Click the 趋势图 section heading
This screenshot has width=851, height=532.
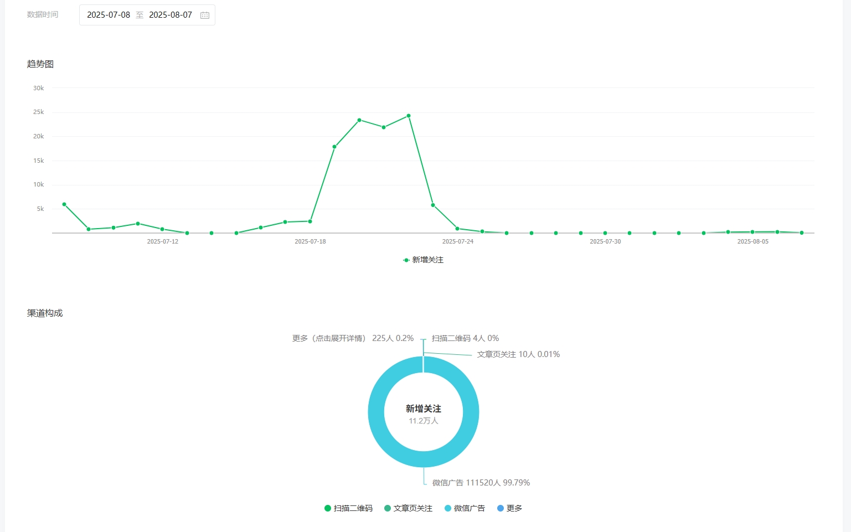(40, 64)
